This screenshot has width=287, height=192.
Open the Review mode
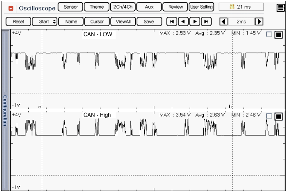[175, 7]
